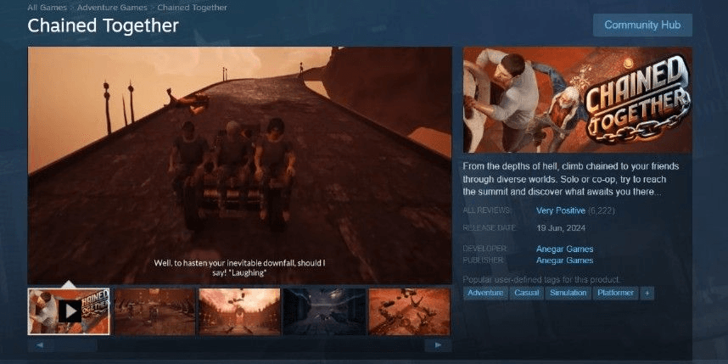Click the ALL REVIEWS label
This screenshot has height=364, width=728.
pyautogui.click(x=486, y=210)
